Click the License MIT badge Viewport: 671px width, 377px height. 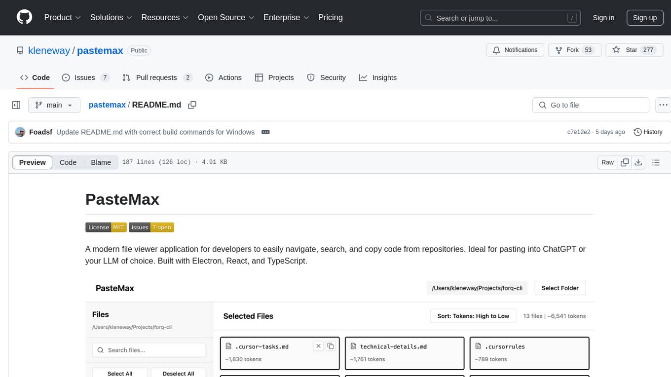coord(106,227)
